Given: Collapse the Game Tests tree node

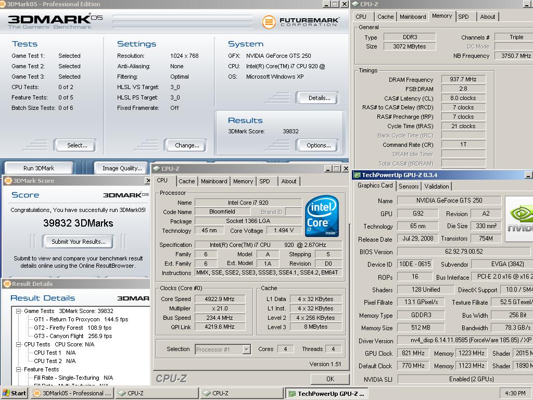Looking at the screenshot, I should point(18,311).
